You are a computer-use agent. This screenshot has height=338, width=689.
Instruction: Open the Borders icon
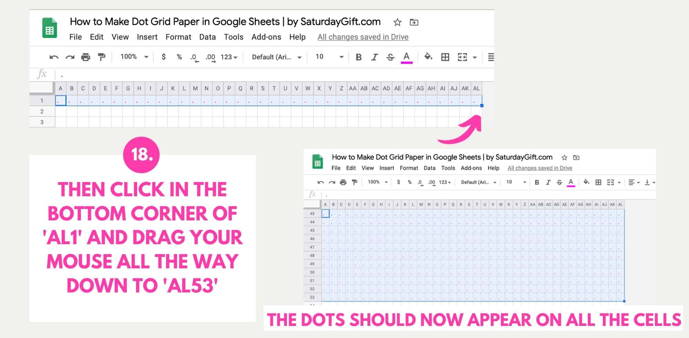(445, 57)
